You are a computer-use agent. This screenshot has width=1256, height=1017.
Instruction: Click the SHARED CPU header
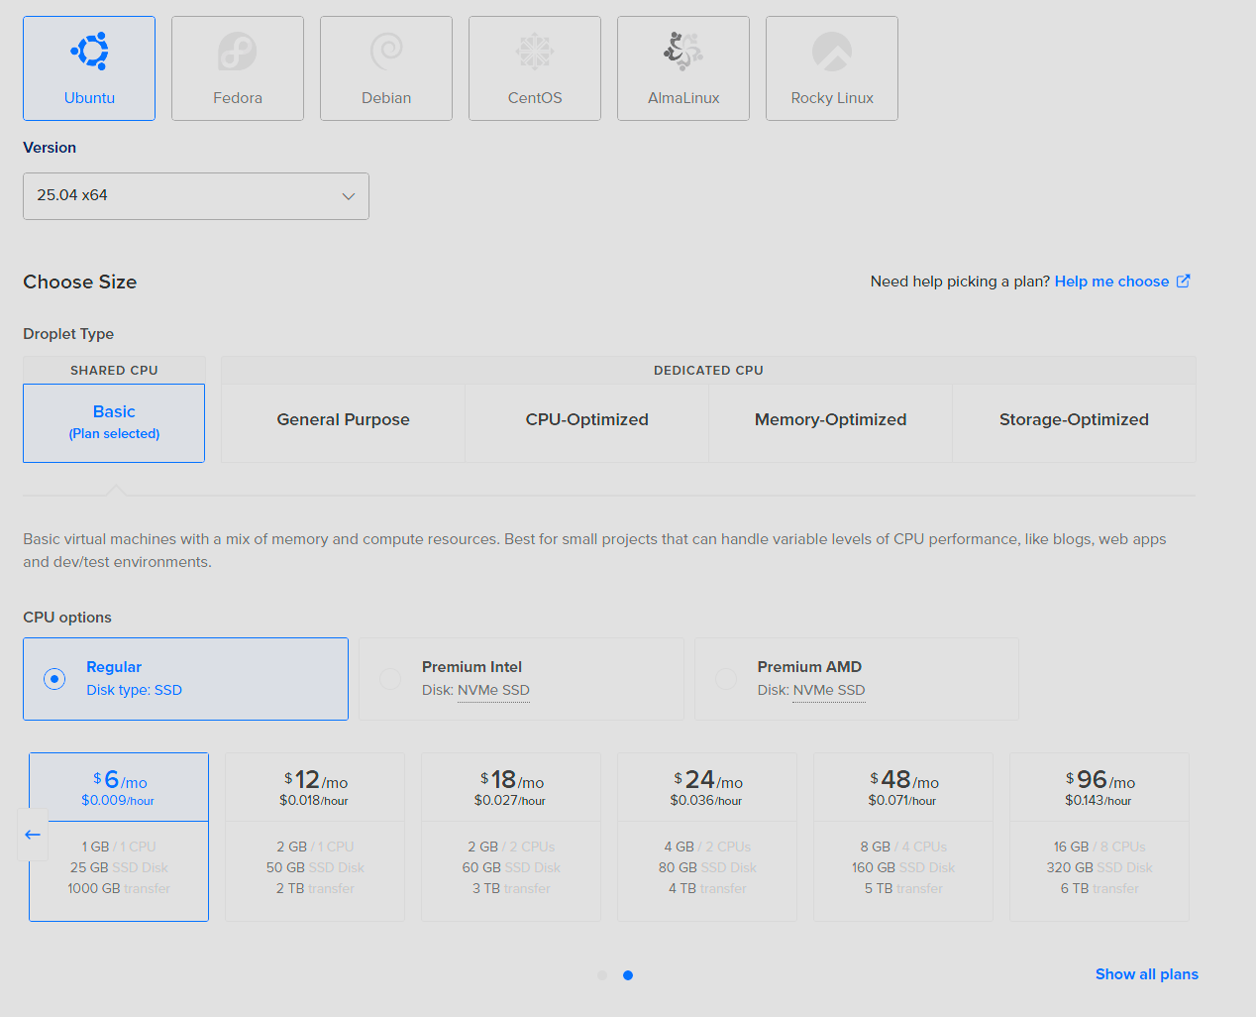tap(114, 371)
